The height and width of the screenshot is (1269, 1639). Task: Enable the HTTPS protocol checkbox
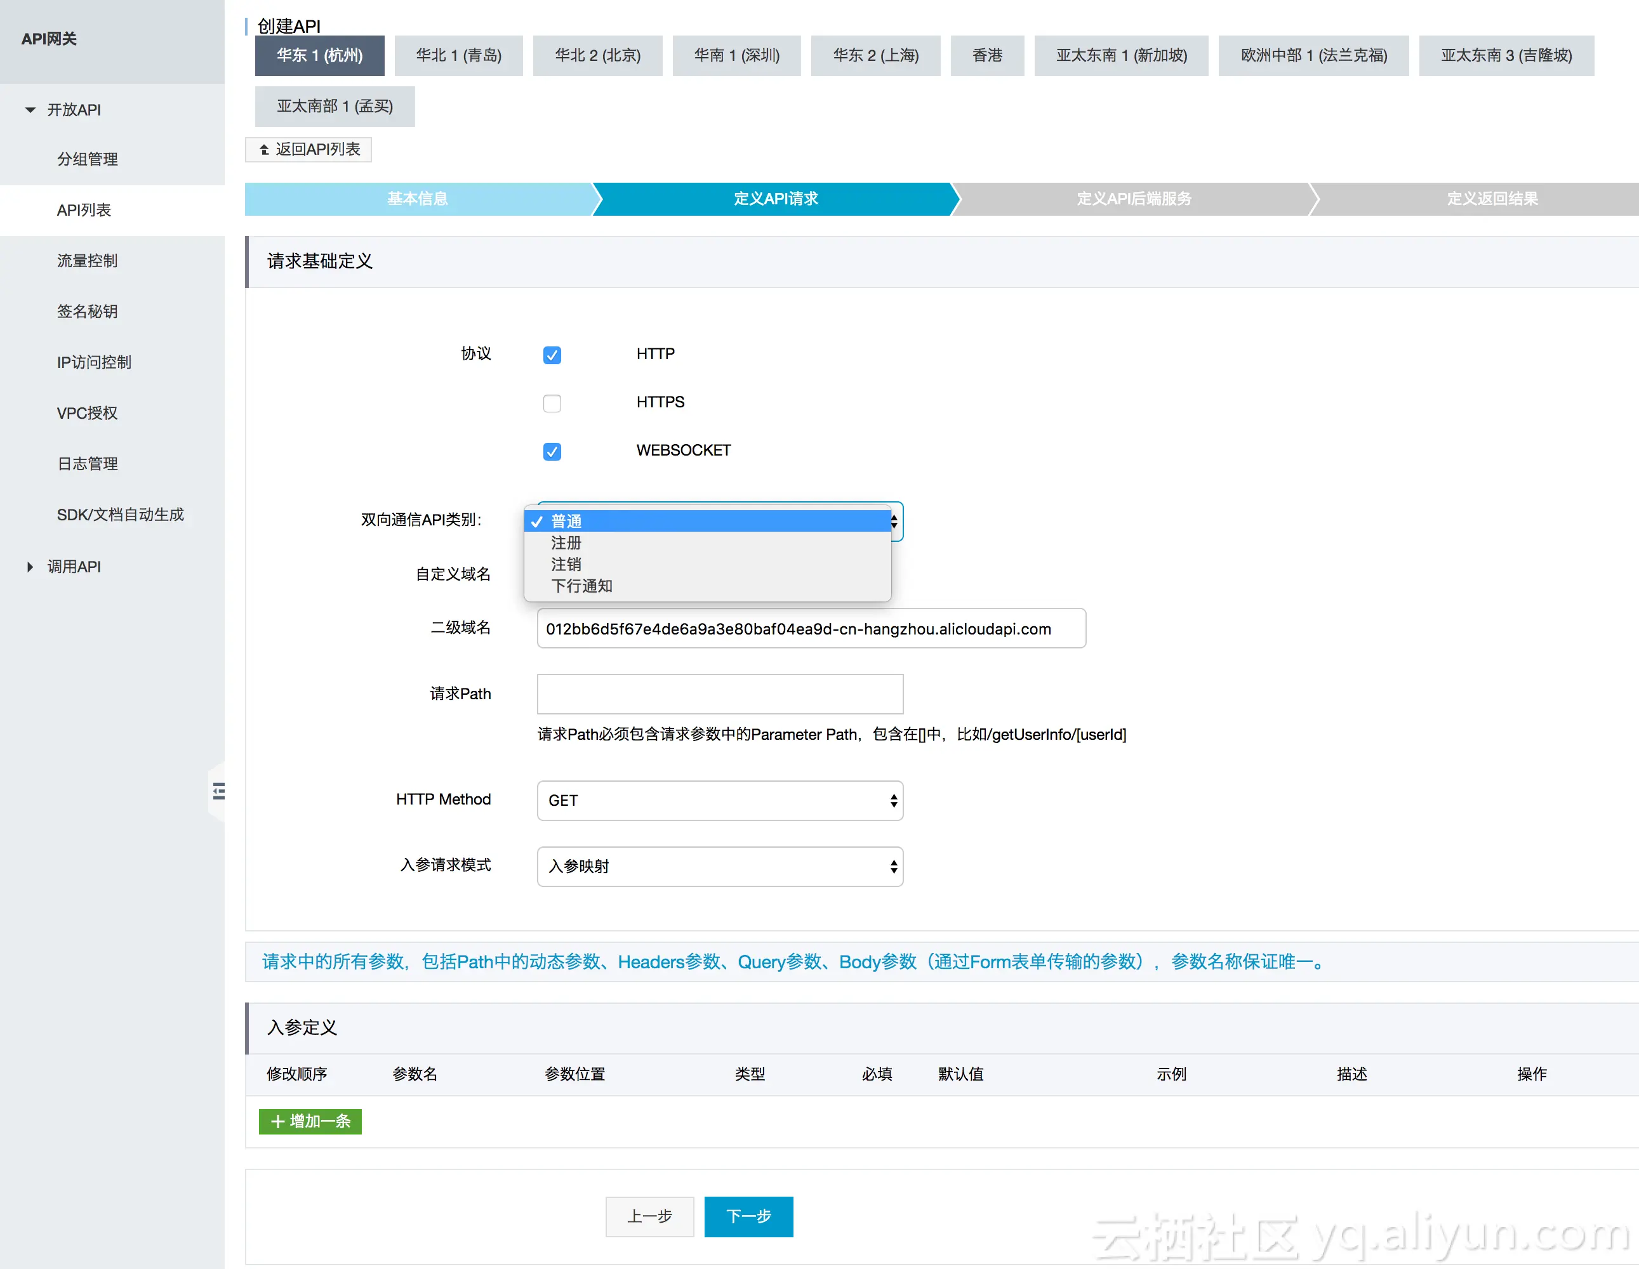click(x=552, y=403)
